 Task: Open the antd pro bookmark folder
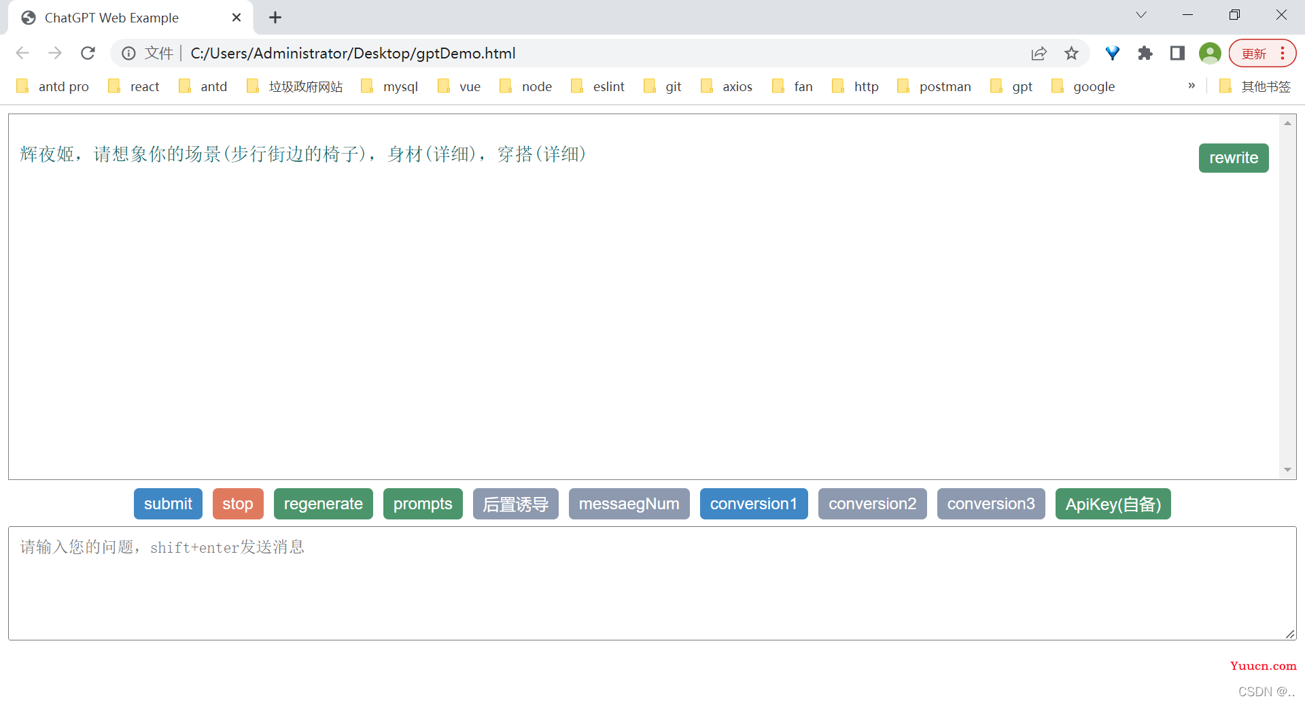point(53,86)
